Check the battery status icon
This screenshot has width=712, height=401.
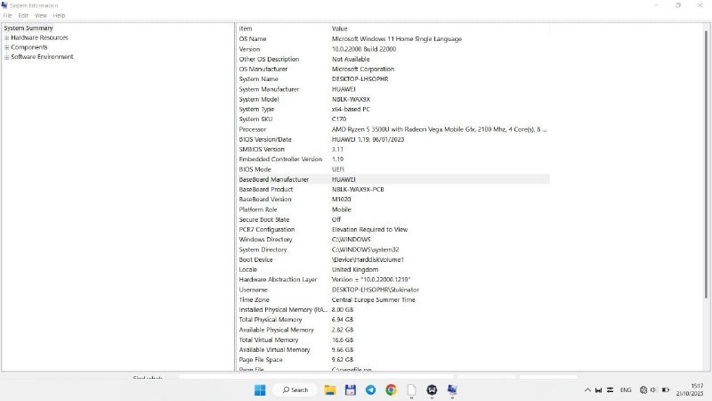[666, 390]
